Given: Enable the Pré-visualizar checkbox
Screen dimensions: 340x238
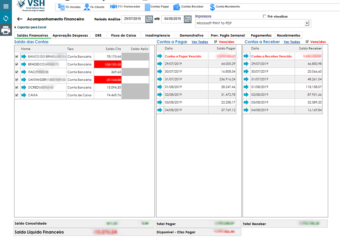Looking at the screenshot, I should 265,16.
